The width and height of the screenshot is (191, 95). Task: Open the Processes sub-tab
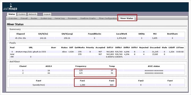(x=72, y=18)
